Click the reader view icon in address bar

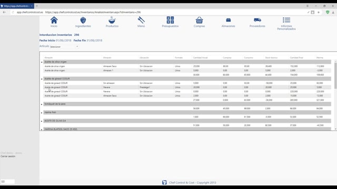coord(313,12)
